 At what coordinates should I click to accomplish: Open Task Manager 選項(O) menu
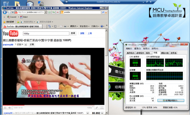tap(137, 48)
